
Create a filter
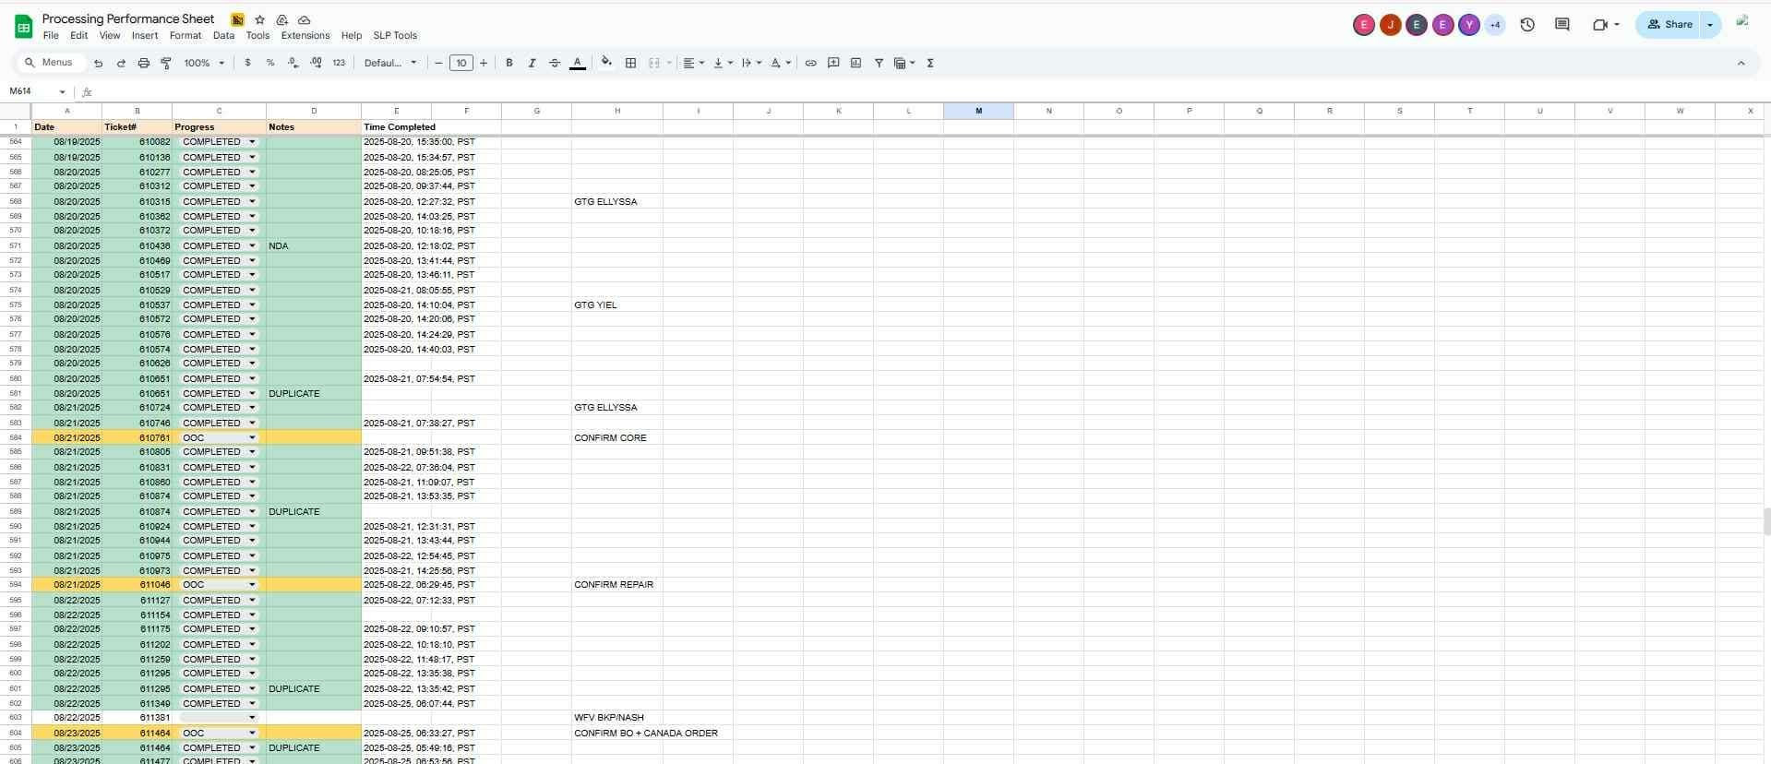(x=879, y=63)
